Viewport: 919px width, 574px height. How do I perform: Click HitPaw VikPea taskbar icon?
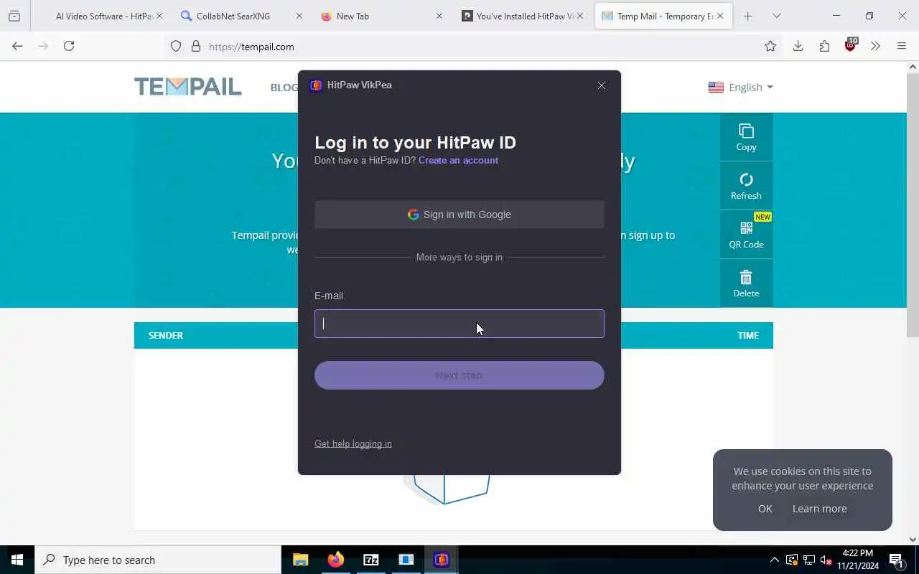(441, 560)
